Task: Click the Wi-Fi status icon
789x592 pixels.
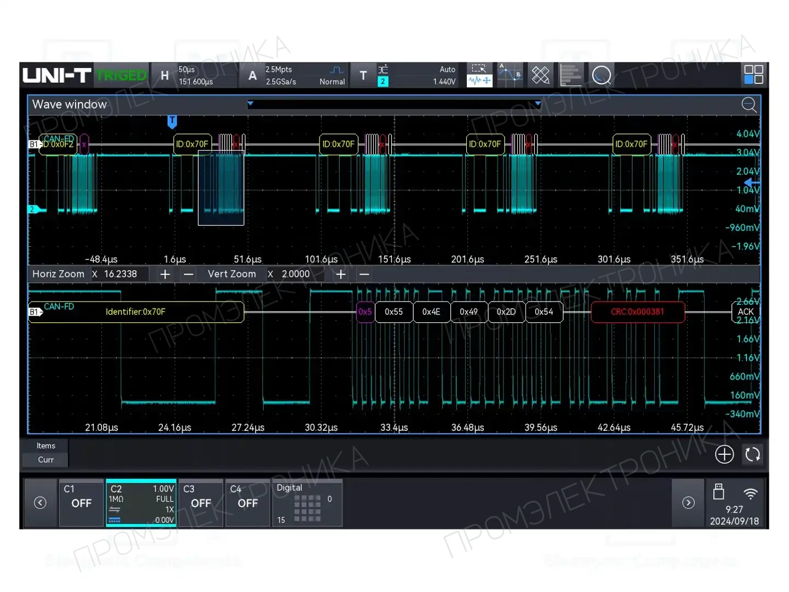Action: tap(750, 493)
